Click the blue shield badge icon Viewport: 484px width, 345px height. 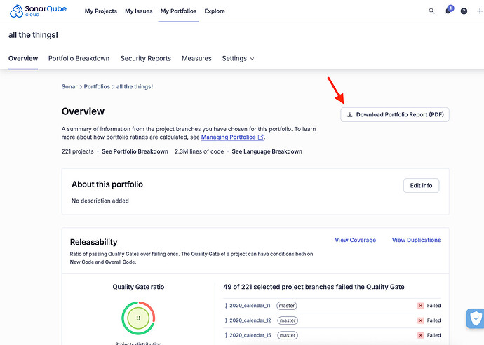(475, 319)
